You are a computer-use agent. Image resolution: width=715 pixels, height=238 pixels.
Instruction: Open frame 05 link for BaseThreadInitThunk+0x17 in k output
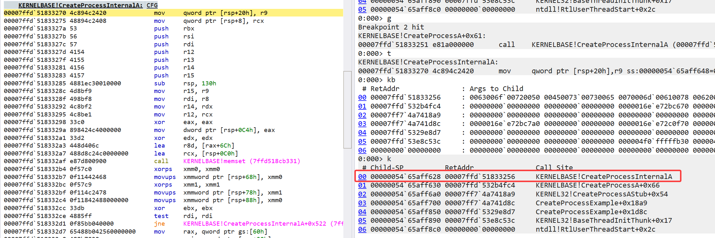pyautogui.click(x=362, y=221)
